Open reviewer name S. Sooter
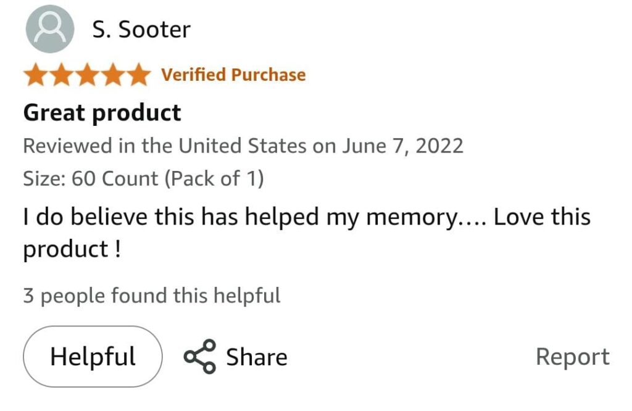632x411 pixels. tap(141, 30)
